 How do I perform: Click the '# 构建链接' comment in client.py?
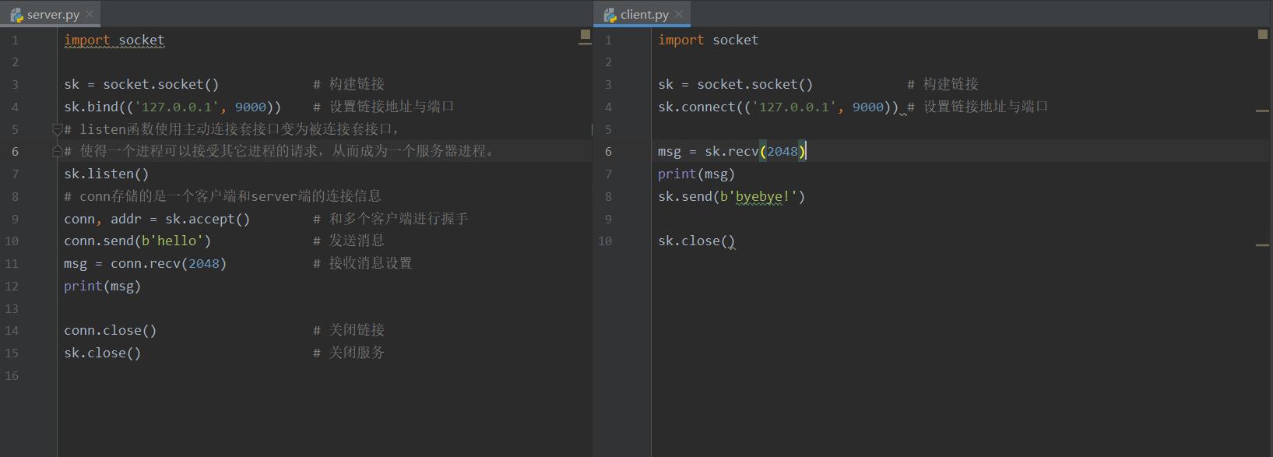pyautogui.click(x=943, y=84)
